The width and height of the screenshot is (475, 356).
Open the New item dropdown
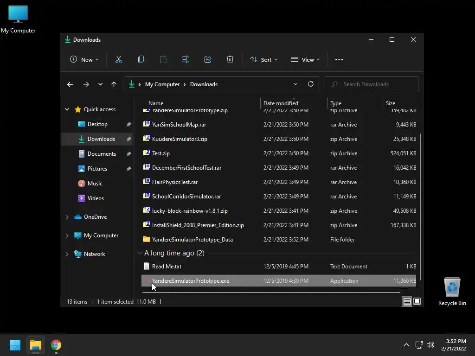click(84, 60)
